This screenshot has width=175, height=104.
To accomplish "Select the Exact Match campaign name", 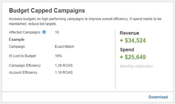I will click(x=64, y=46).
